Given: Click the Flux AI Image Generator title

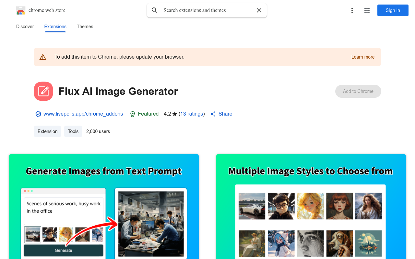Looking at the screenshot, I should pyautogui.click(x=118, y=91).
